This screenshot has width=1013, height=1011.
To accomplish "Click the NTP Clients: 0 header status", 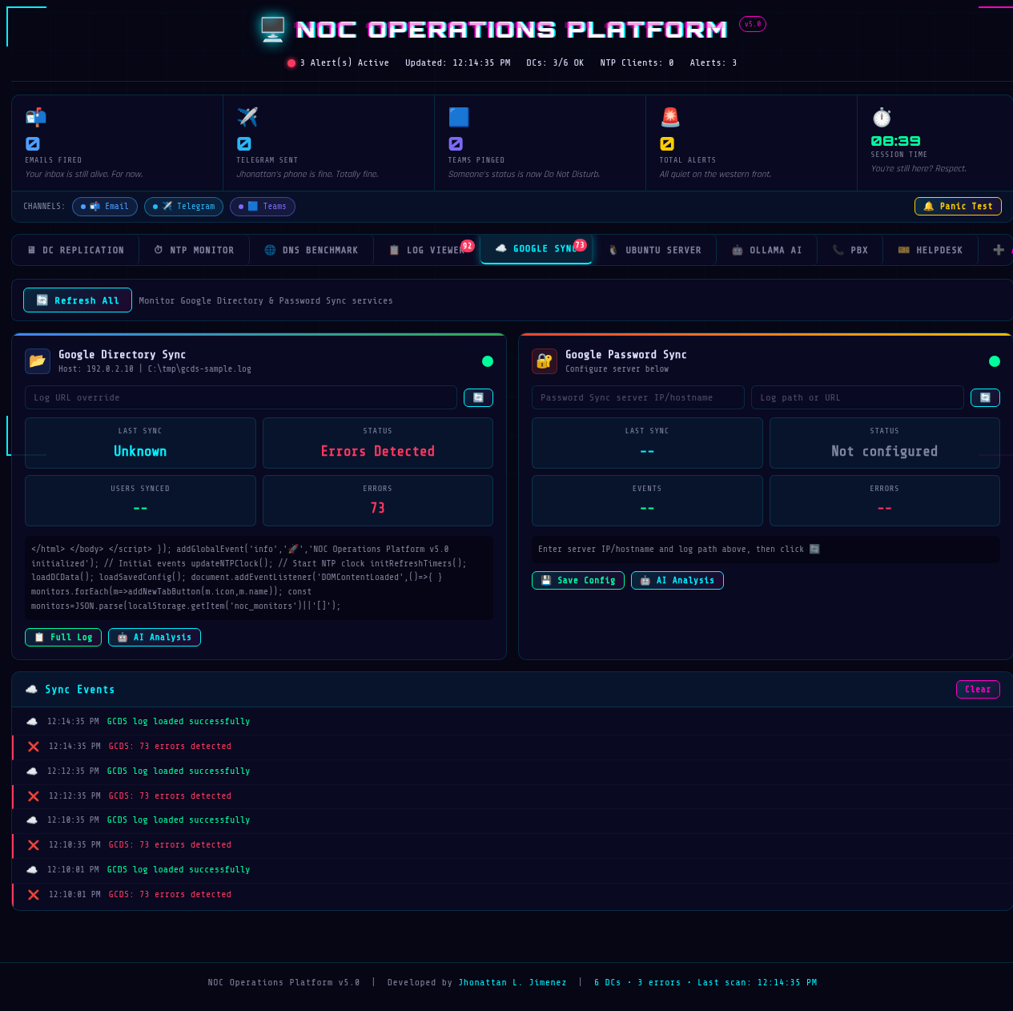I will pos(637,62).
